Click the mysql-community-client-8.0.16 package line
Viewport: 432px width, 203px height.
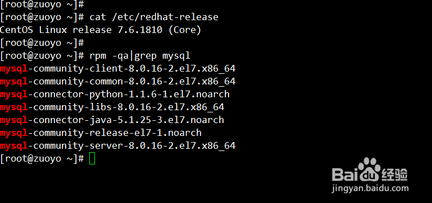pos(117,69)
